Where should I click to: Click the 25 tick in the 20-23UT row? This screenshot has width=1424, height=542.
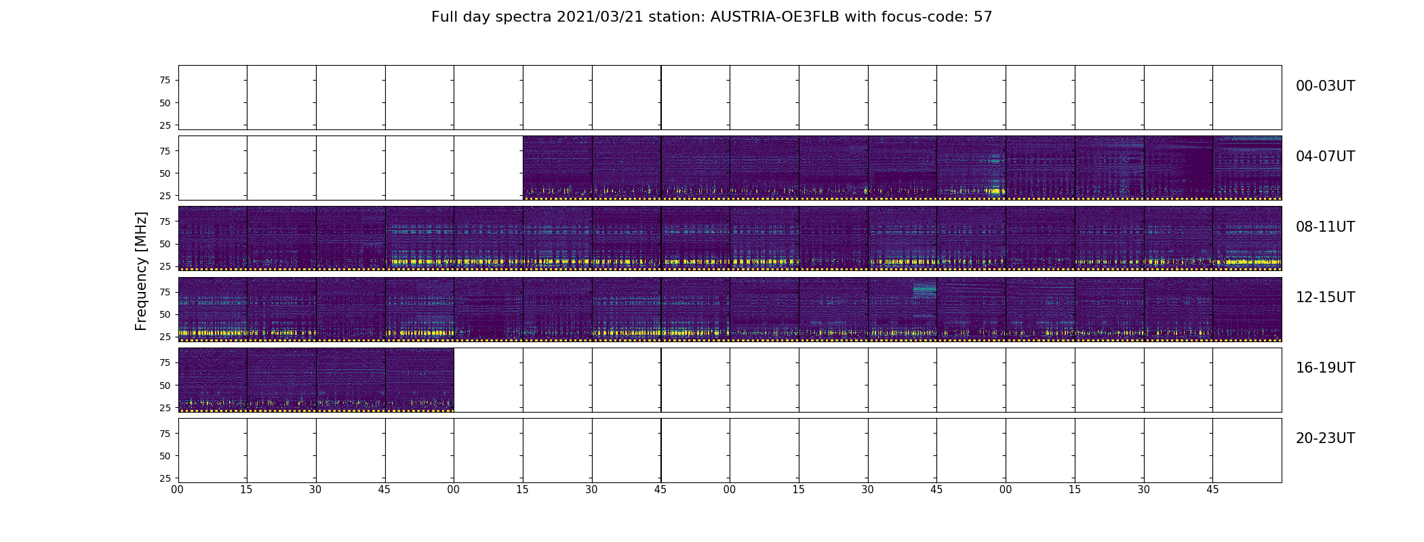165,478
